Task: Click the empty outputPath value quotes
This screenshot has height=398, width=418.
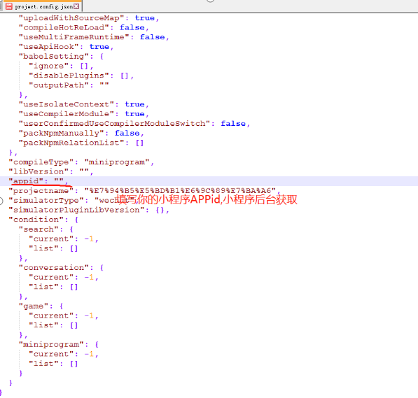Action: [x=104, y=85]
